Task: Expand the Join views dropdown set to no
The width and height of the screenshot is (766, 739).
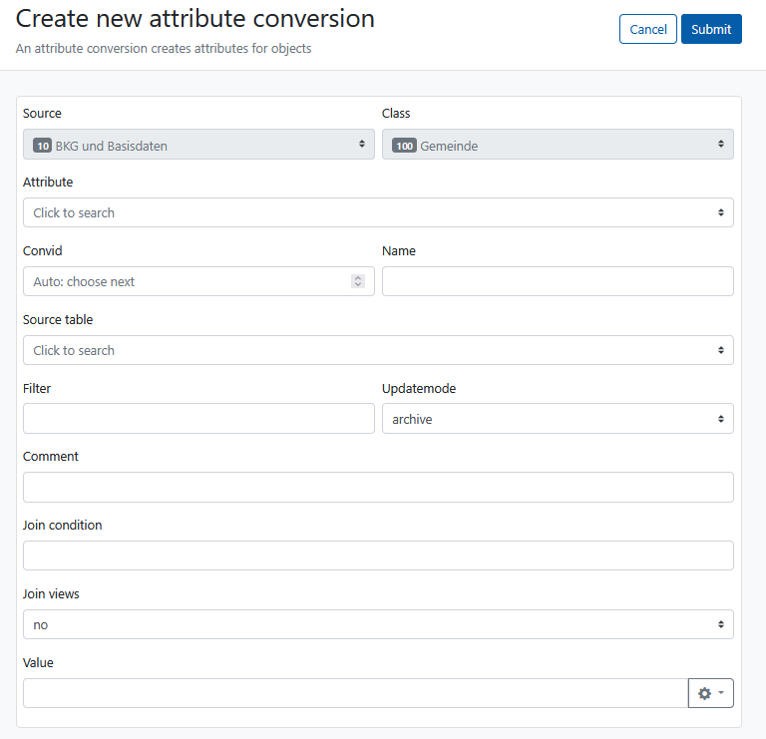Action: click(x=378, y=624)
